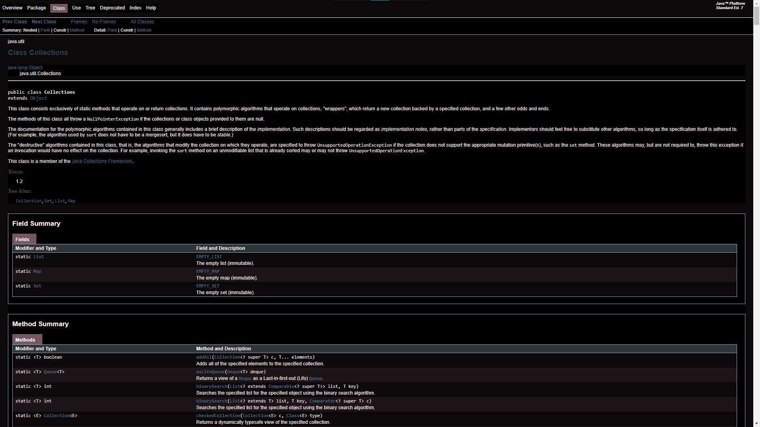Open the Overview page
Viewport: 760px width, 427px height.
click(12, 8)
